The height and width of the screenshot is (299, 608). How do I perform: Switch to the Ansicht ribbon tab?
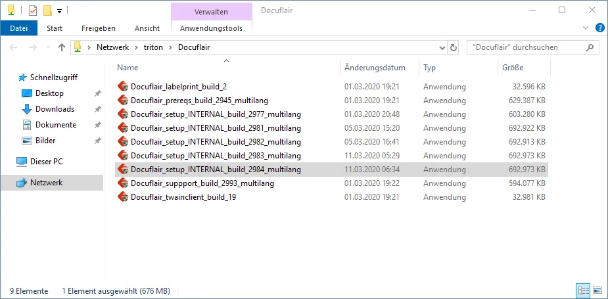[x=147, y=28]
